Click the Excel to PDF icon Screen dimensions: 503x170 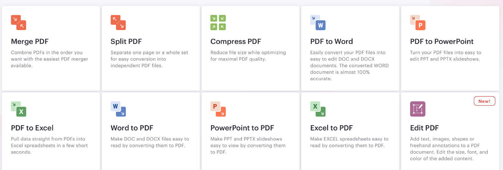point(318,109)
